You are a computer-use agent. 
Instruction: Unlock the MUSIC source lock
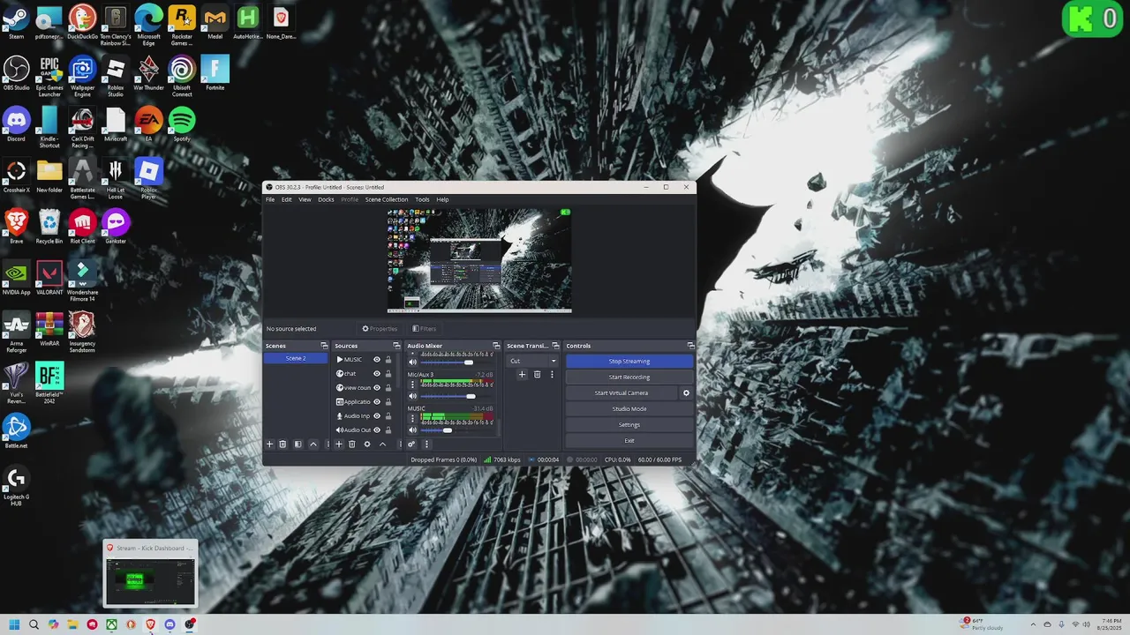click(388, 360)
